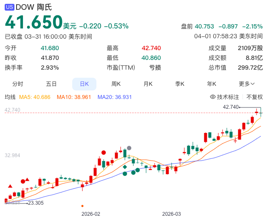Click the MA10: 38.961 indicator label

(74, 97)
